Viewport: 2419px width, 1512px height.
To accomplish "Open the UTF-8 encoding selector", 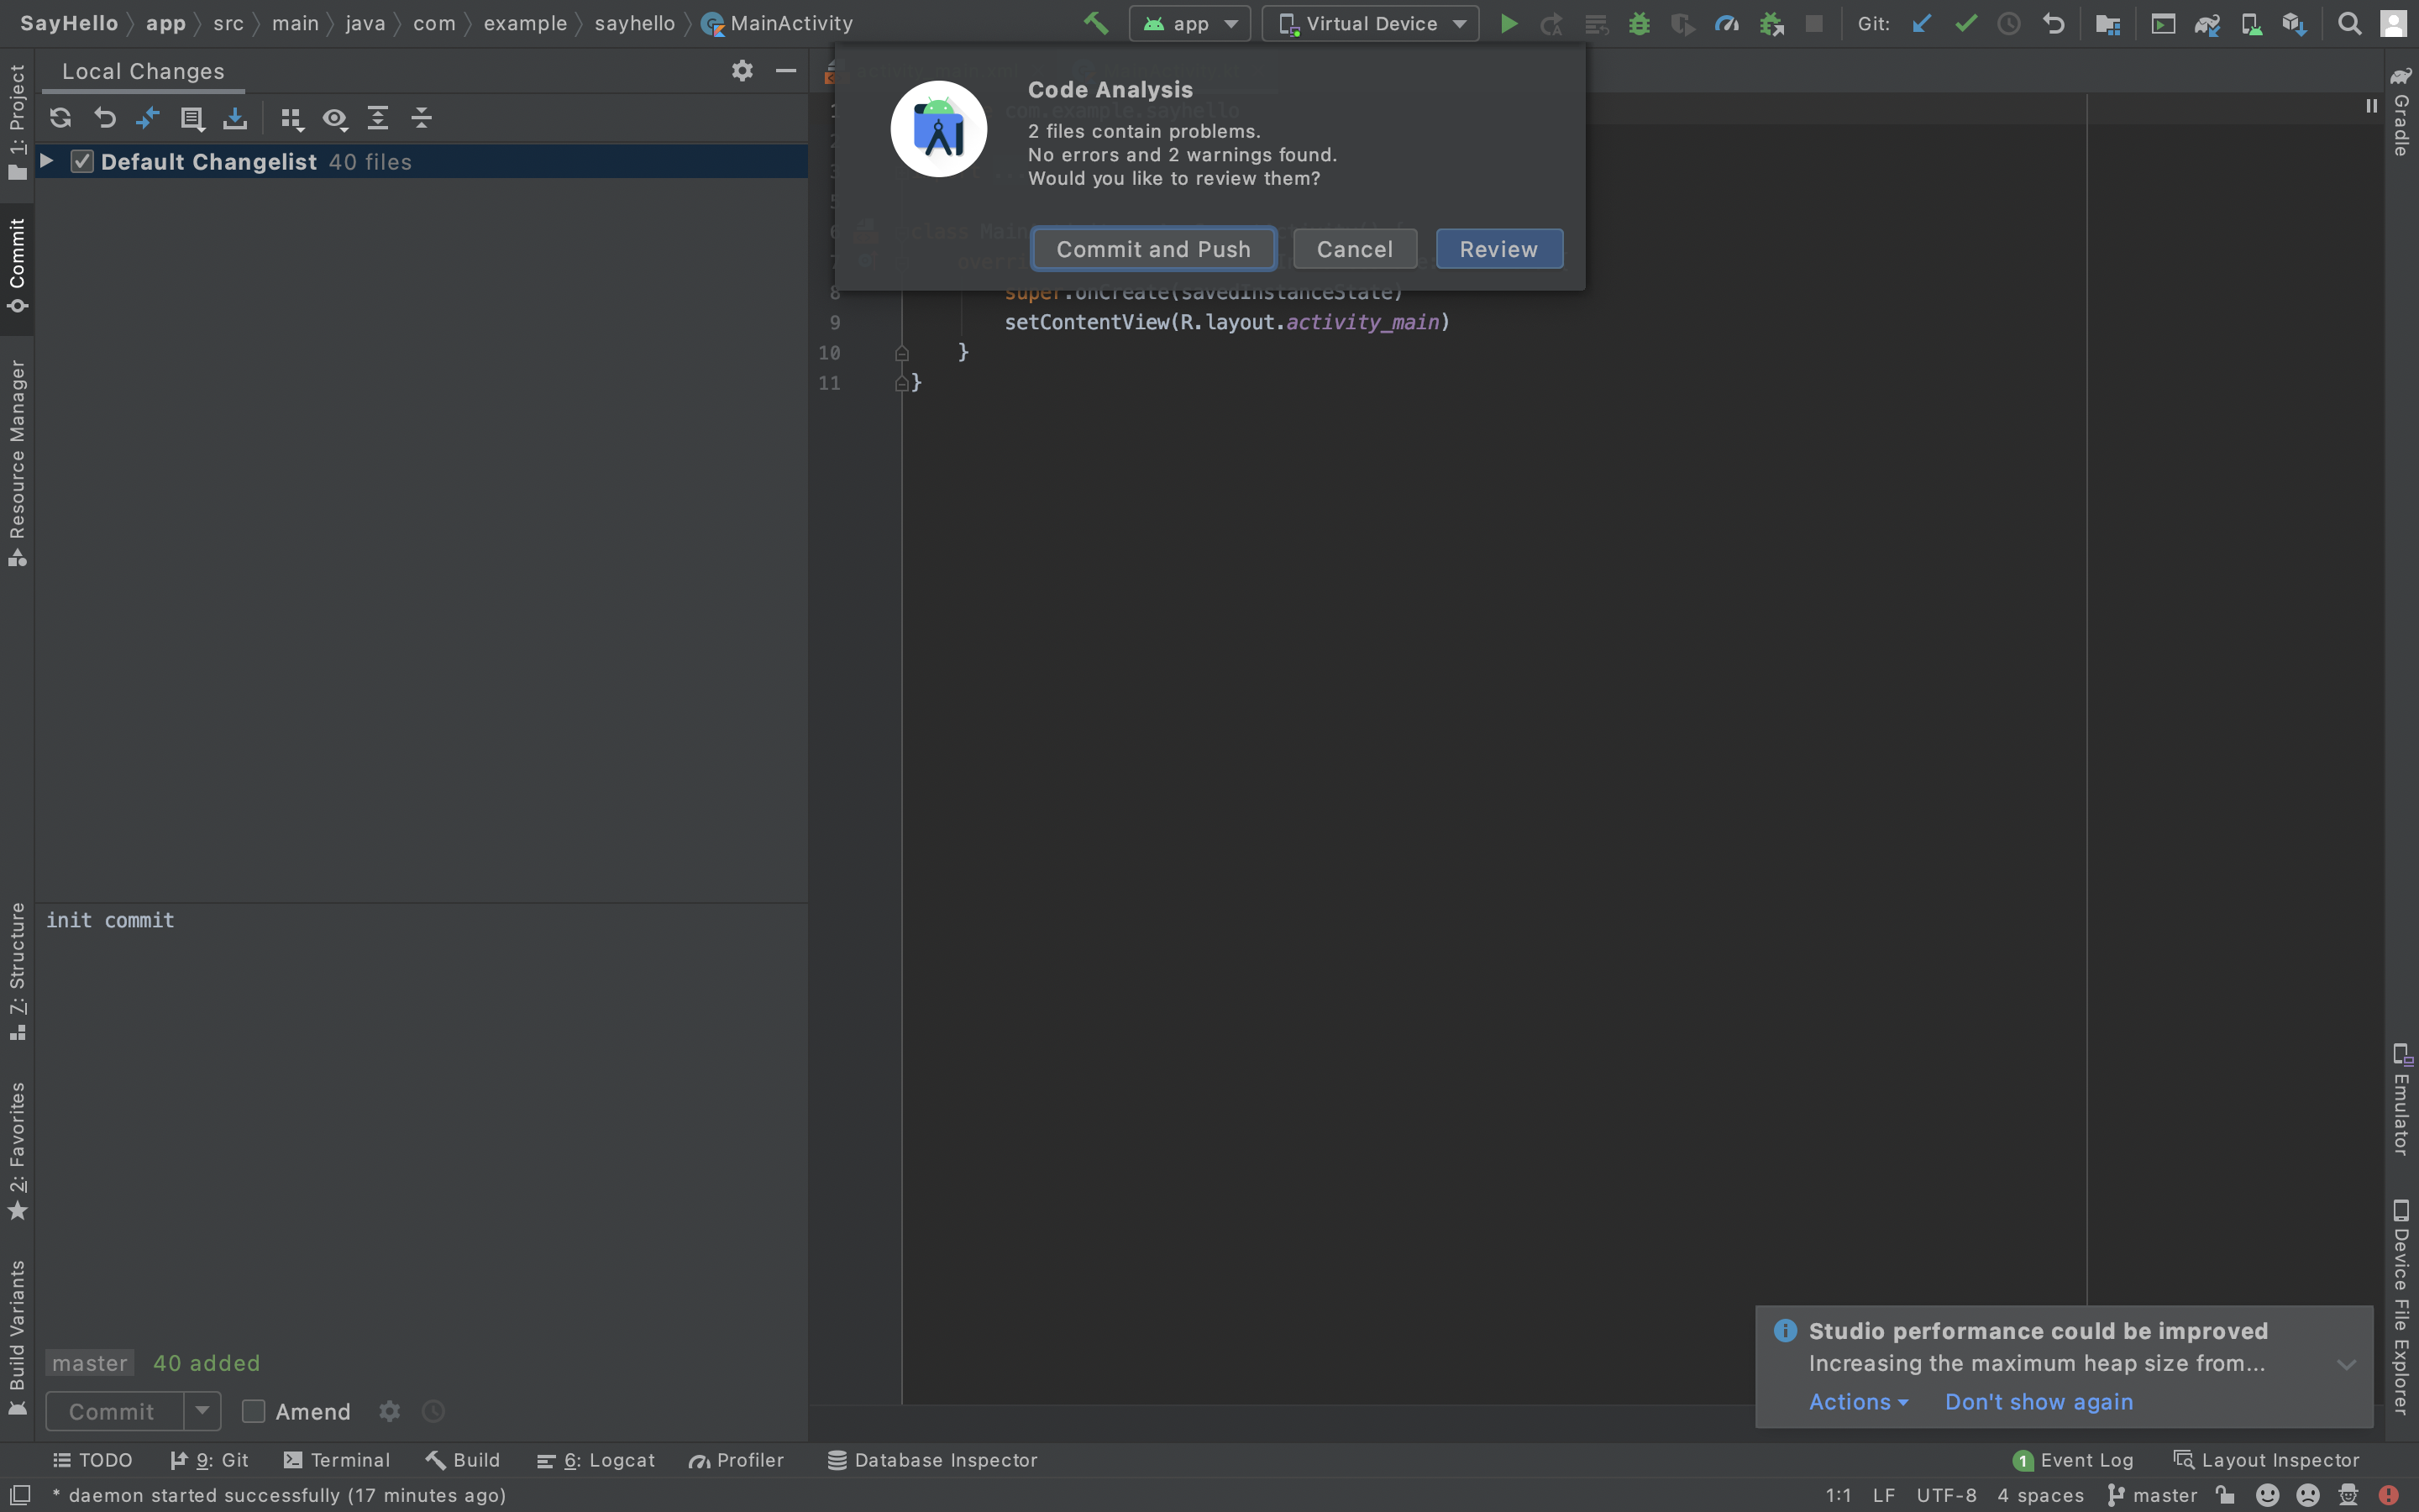I will 1946,1495.
